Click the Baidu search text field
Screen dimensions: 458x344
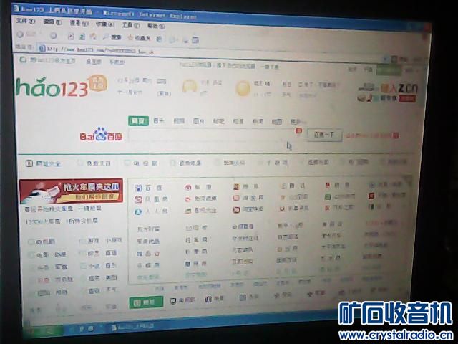tap(216, 135)
